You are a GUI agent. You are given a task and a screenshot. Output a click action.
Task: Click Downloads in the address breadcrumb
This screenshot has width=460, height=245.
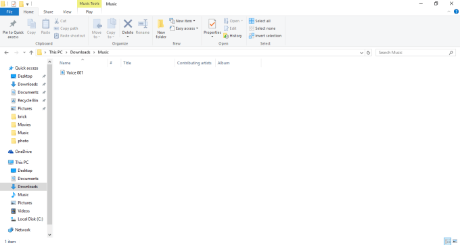pyautogui.click(x=80, y=52)
